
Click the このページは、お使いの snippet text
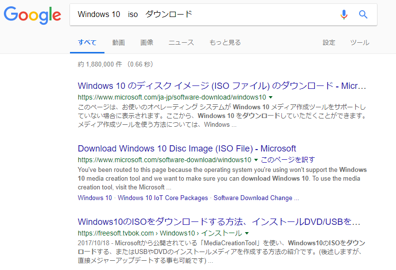click(x=222, y=116)
